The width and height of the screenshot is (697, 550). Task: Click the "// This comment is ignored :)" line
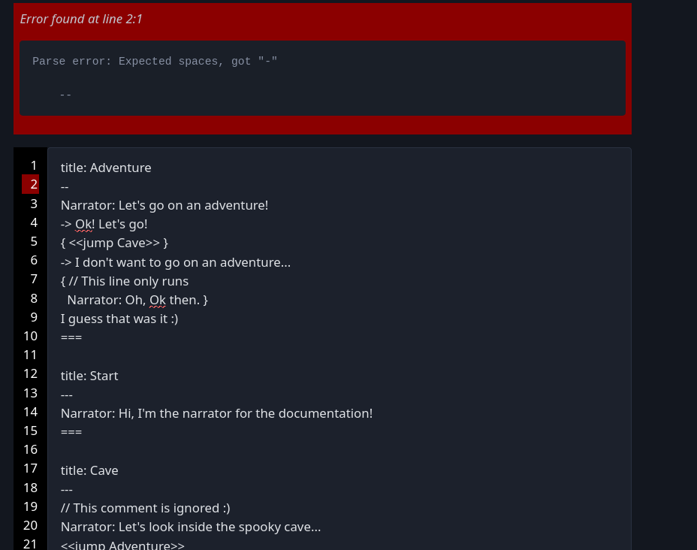pyautogui.click(x=146, y=508)
